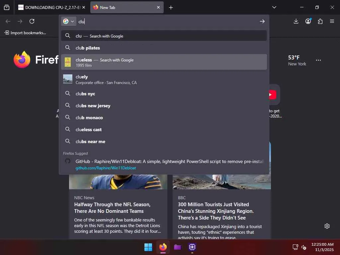Open the Downloads panel icon
Screen dimensions: 340x255
[296, 21]
